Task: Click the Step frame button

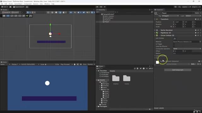Action: click(x=105, y=7)
